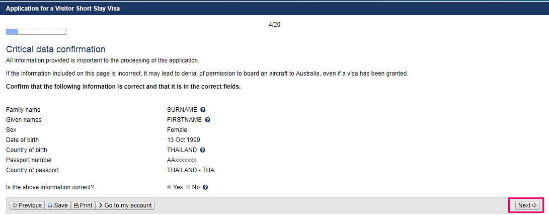Screen dimensions: 549x215
Task: Click the date of birth 13 Oct 1999
Action: coord(184,140)
